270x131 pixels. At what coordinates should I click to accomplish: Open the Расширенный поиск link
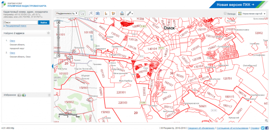pos(16,26)
